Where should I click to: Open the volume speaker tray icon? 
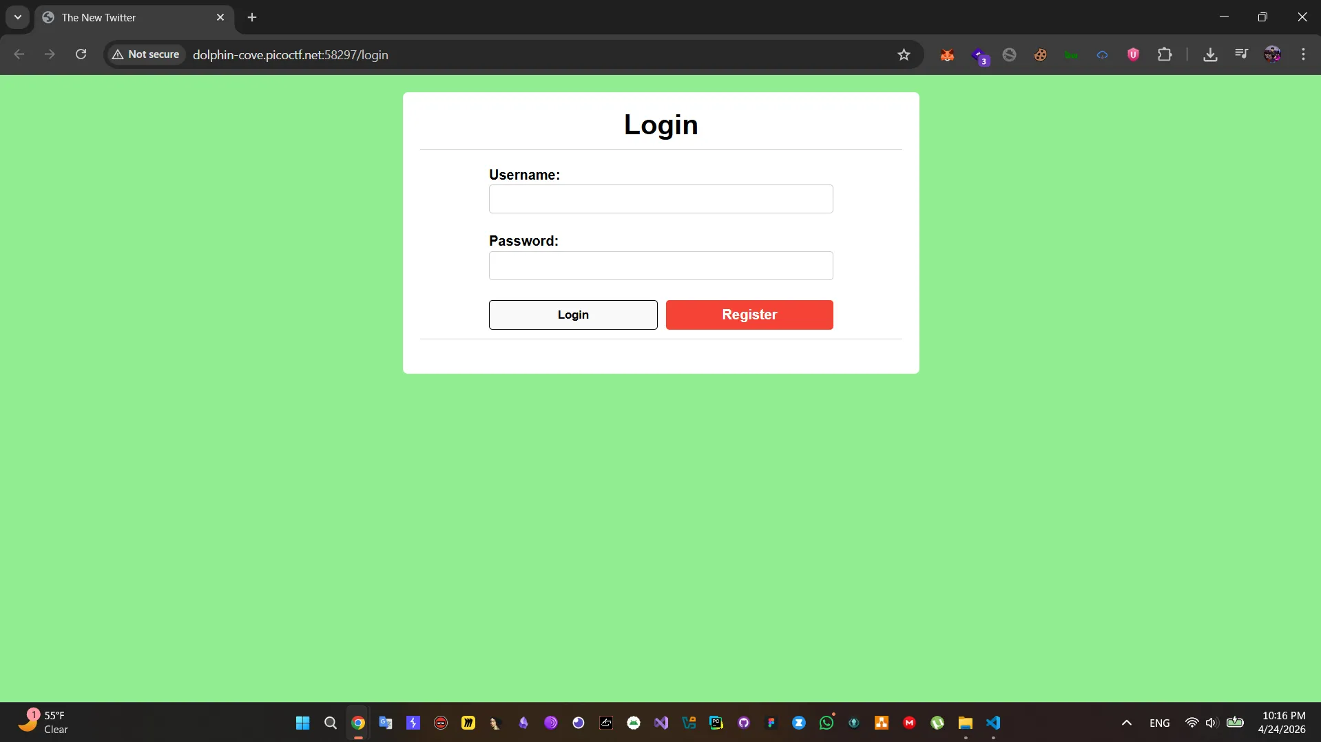1212,723
